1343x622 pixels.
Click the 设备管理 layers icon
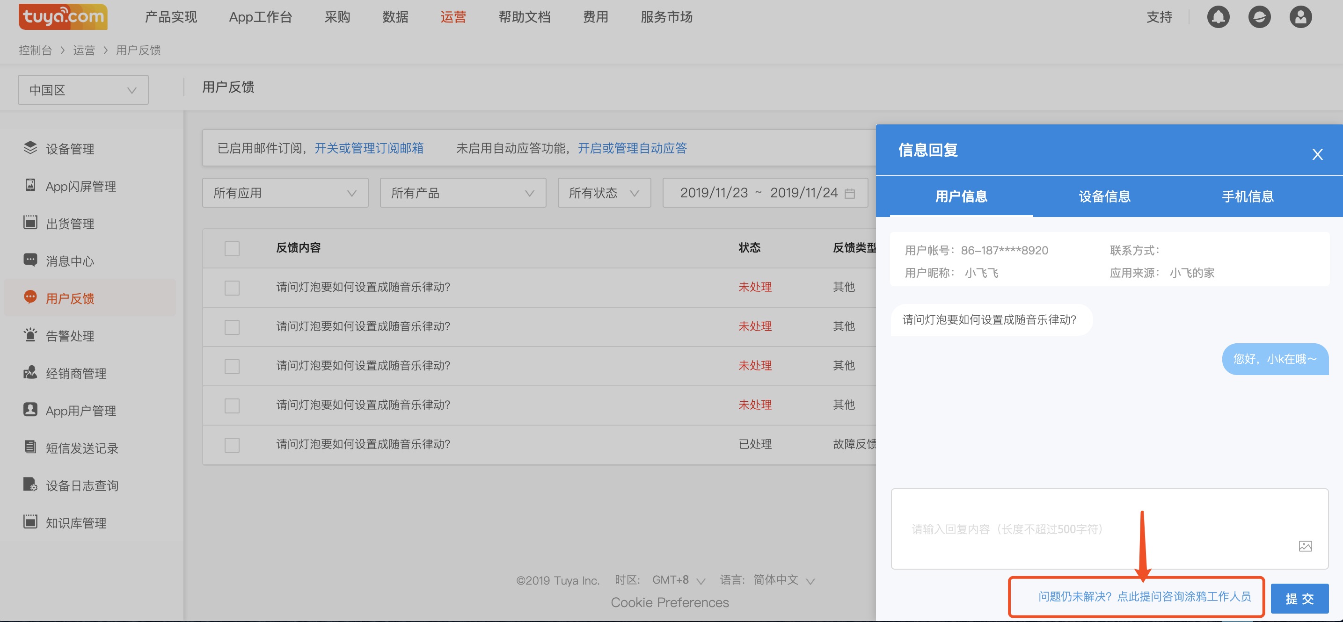click(30, 148)
